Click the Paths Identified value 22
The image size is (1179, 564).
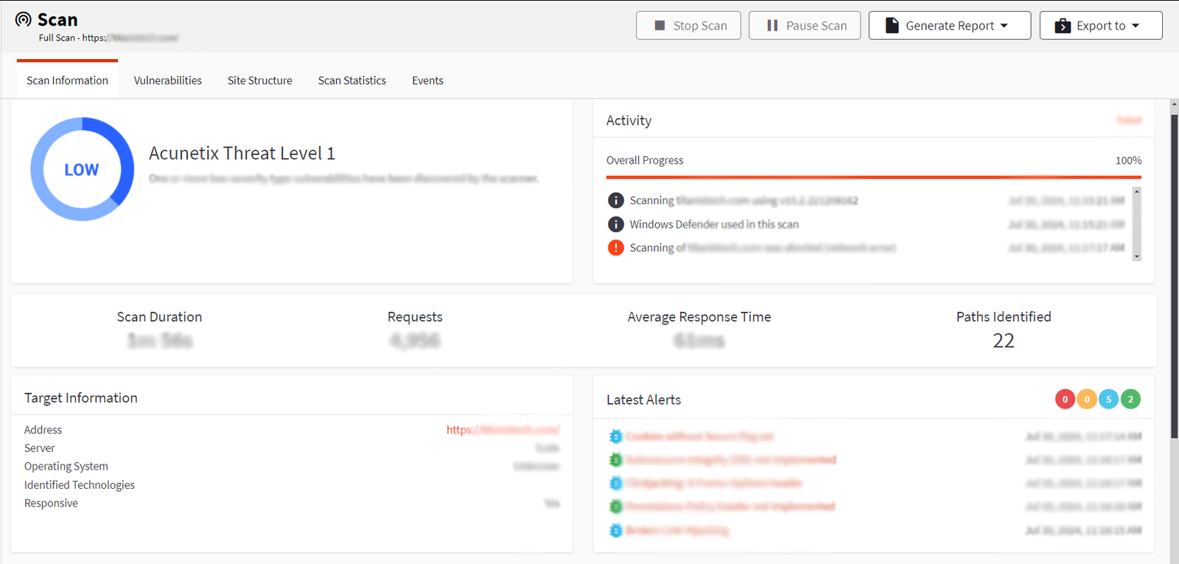pos(1004,341)
